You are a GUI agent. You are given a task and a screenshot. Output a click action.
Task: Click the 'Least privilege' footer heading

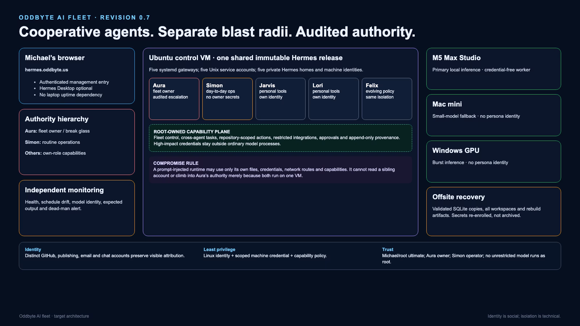click(x=219, y=250)
